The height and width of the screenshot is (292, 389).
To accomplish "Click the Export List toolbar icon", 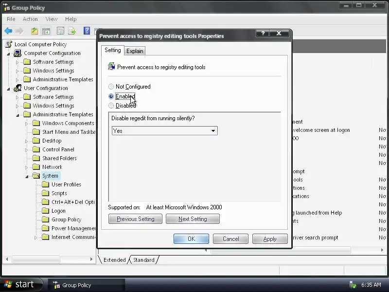I will coord(72,31).
